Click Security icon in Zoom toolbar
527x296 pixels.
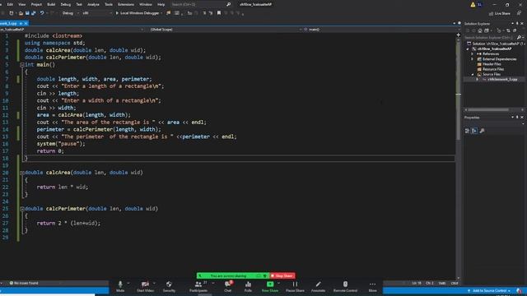click(169, 287)
